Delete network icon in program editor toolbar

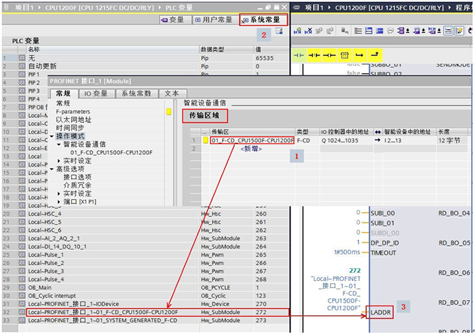pos(309,30)
